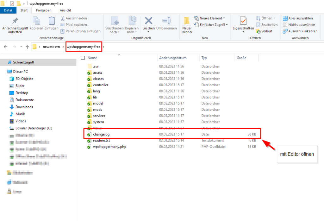Select the readme.txt file
Screen dimensions: 324x221
[102, 140]
